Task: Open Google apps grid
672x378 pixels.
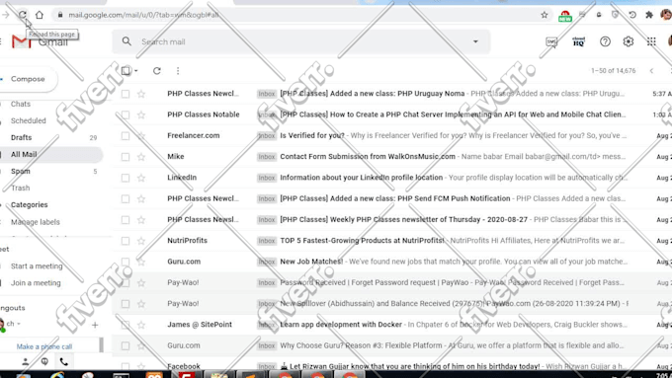Action: pos(651,41)
